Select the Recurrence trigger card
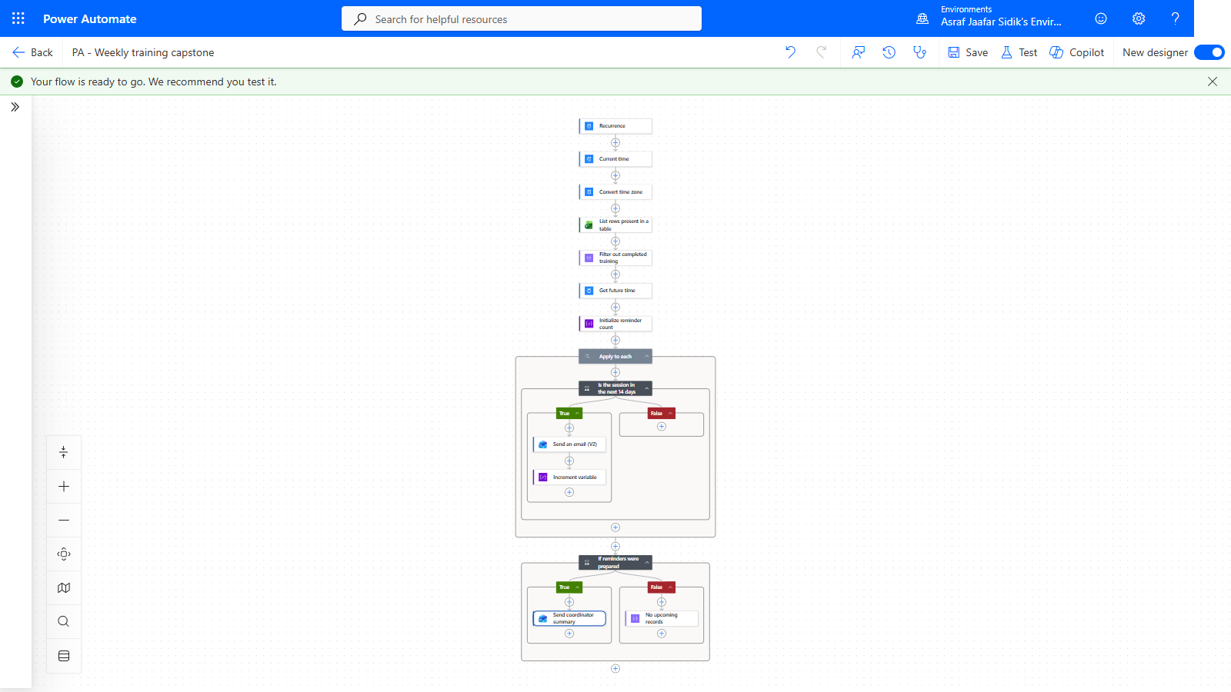 point(615,126)
